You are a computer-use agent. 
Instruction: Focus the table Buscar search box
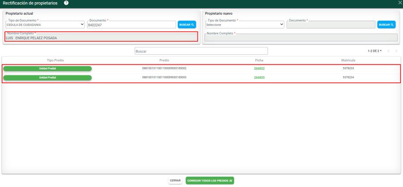tap(201, 51)
